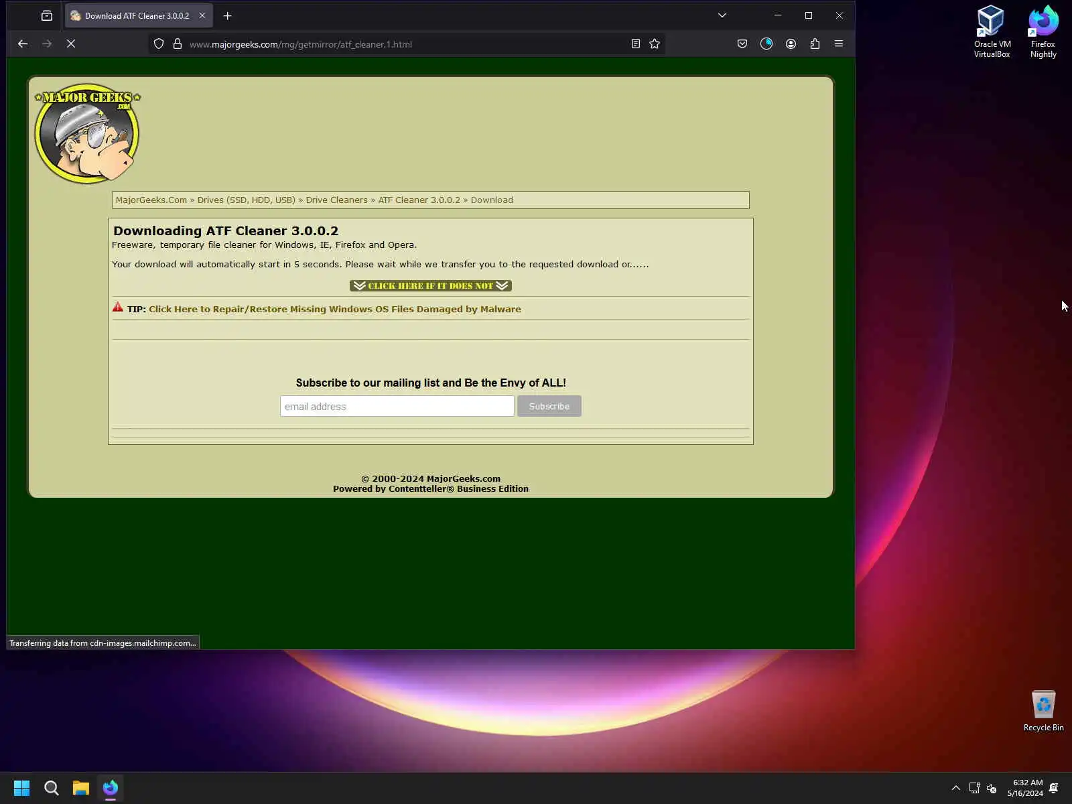Click the 'Downloading ATF Cleaner 3.0.0.2' heading

[x=226, y=230]
